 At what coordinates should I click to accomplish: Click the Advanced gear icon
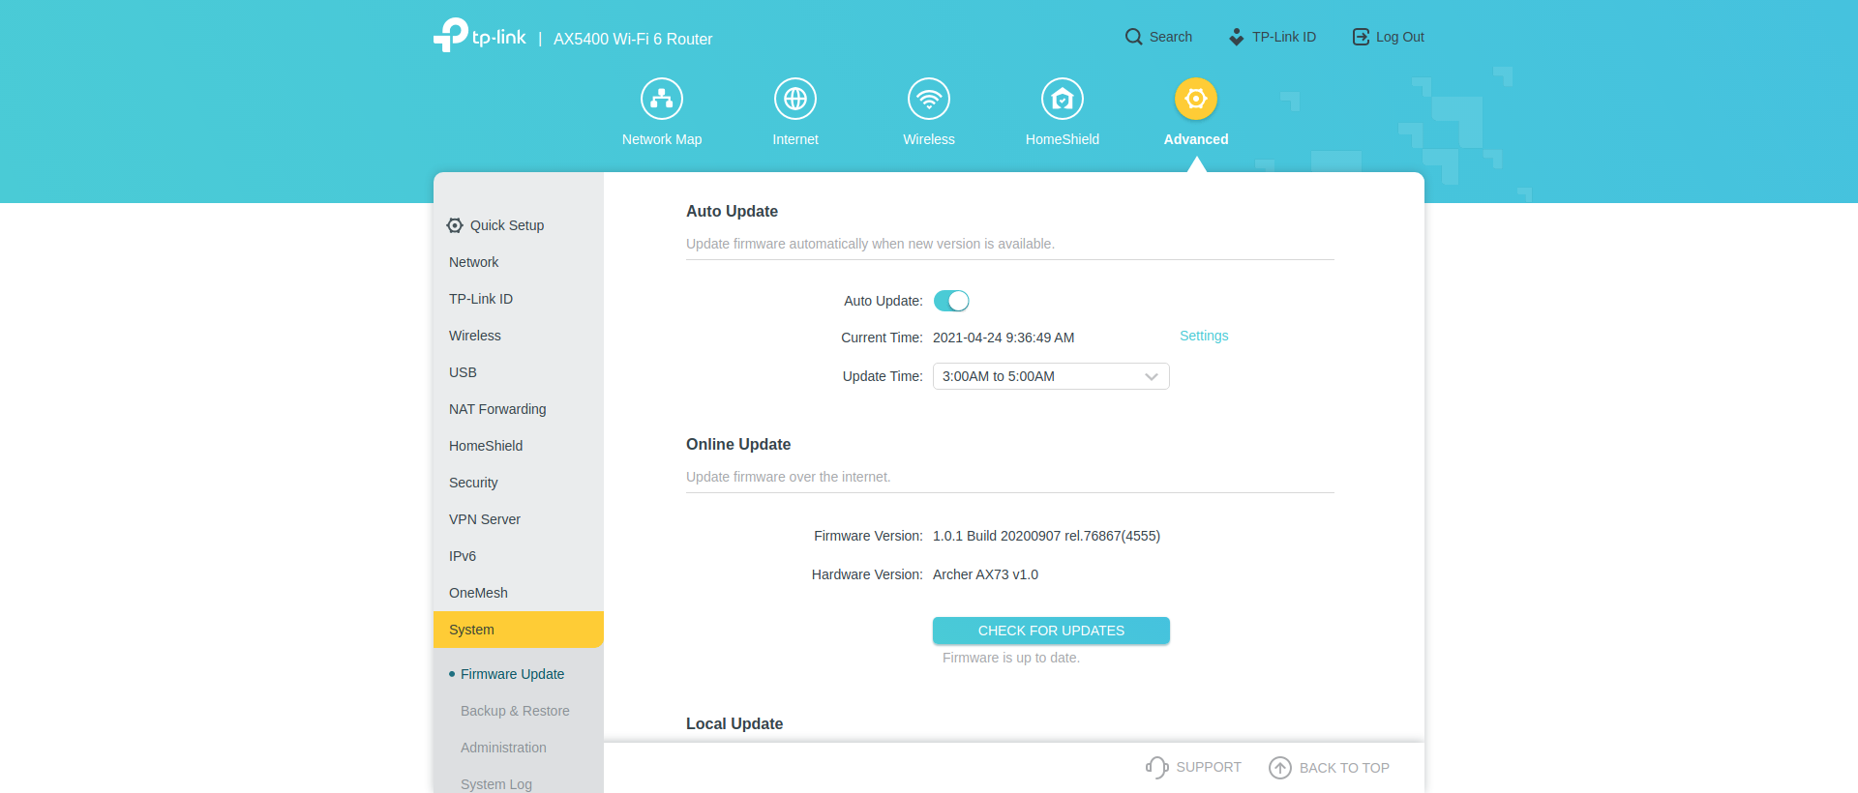click(x=1196, y=99)
